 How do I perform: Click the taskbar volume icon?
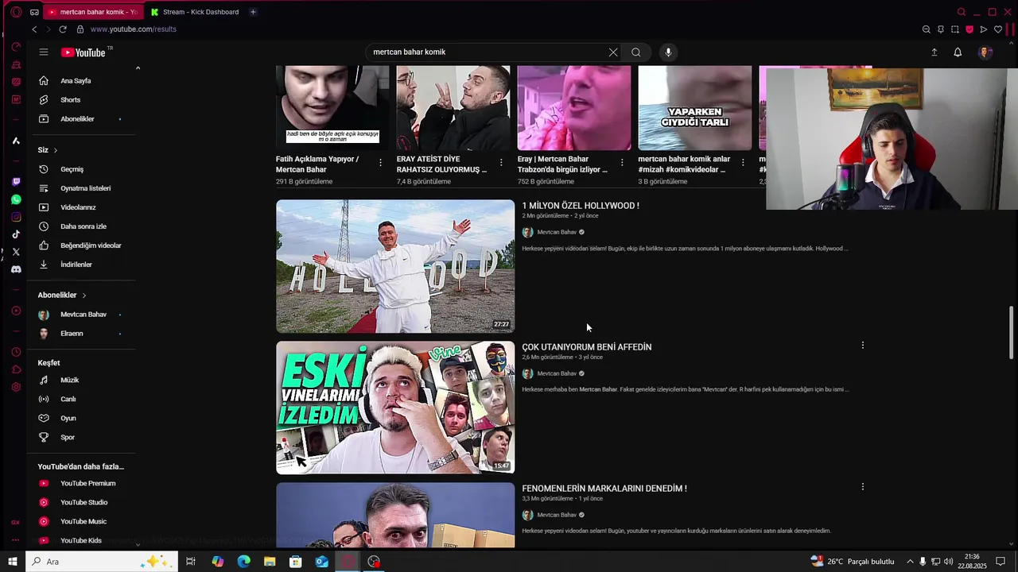(948, 562)
